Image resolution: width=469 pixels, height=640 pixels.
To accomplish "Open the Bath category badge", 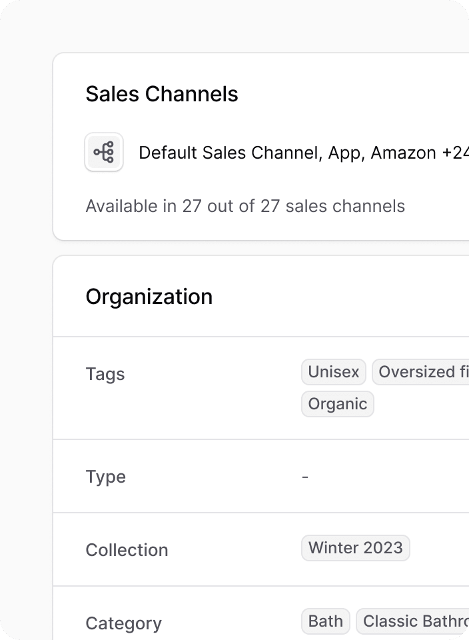I will tap(326, 621).
